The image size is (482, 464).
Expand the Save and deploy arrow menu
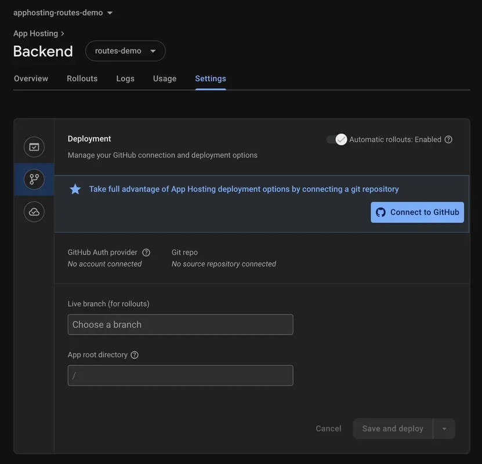click(x=444, y=429)
